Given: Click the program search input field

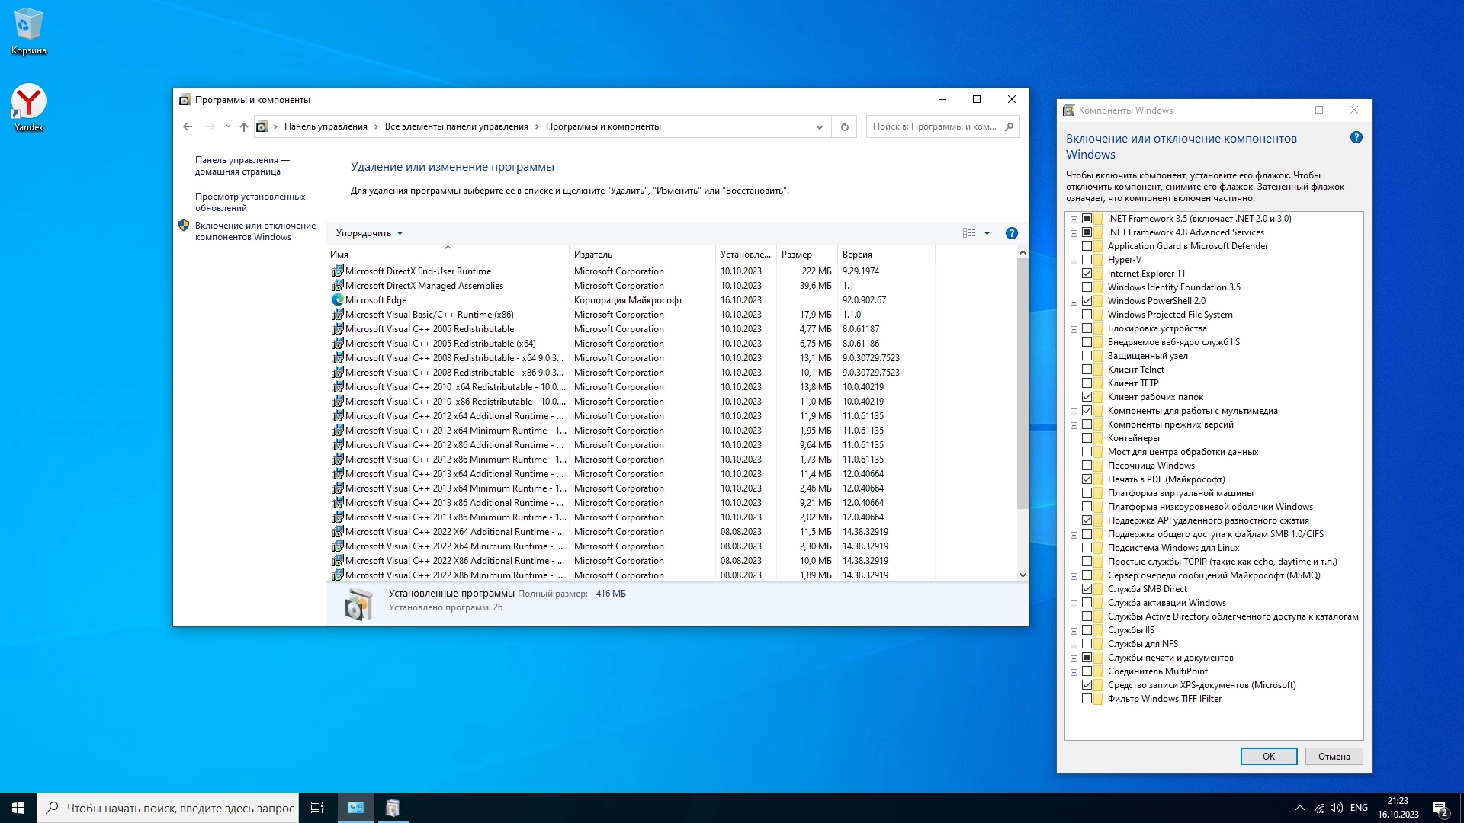Looking at the screenshot, I should [935, 126].
